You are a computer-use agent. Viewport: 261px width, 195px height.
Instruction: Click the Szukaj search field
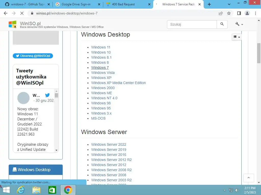tap(192, 24)
